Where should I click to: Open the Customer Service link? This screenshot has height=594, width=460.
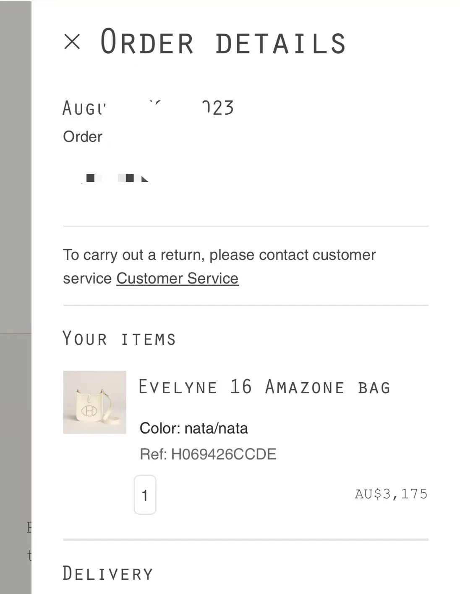tap(178, 279)
